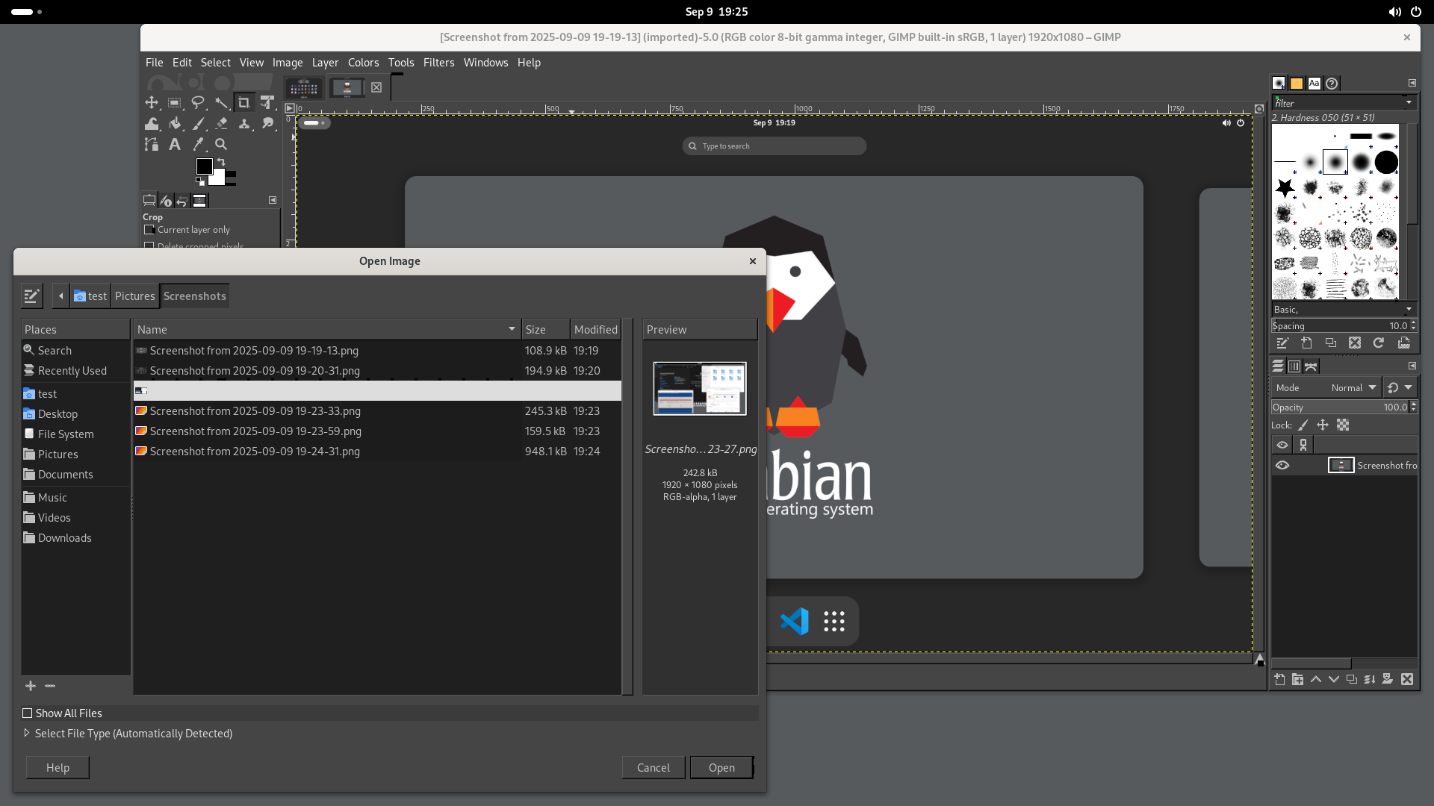The width and height of the screenshot is (1434, 806).
Task: Click Open button in Open Image dialog
Action: pyautogui.click(x=721, y=768)
